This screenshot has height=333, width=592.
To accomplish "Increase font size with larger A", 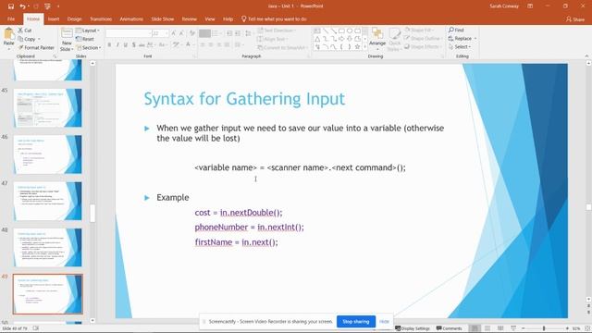I will pyautogui.click(x=174, y=33).
